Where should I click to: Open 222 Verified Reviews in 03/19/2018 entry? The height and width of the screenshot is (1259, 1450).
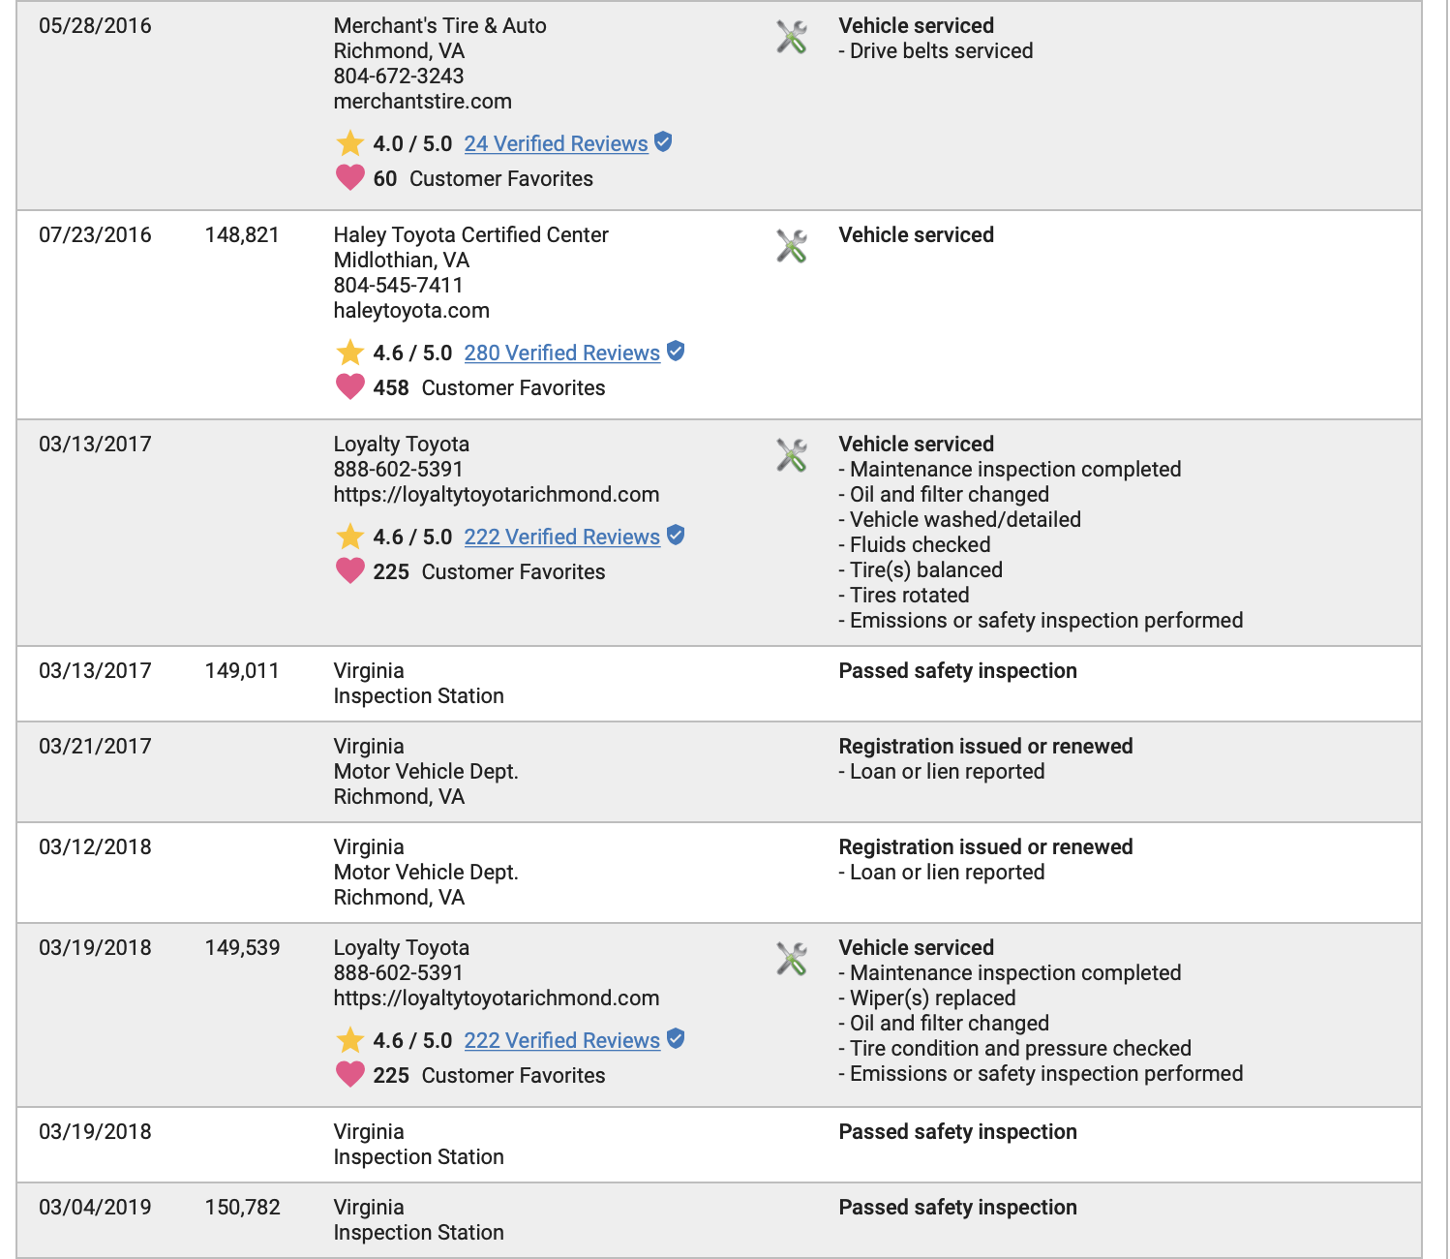pyautogui.click(x=561, y=1041)
